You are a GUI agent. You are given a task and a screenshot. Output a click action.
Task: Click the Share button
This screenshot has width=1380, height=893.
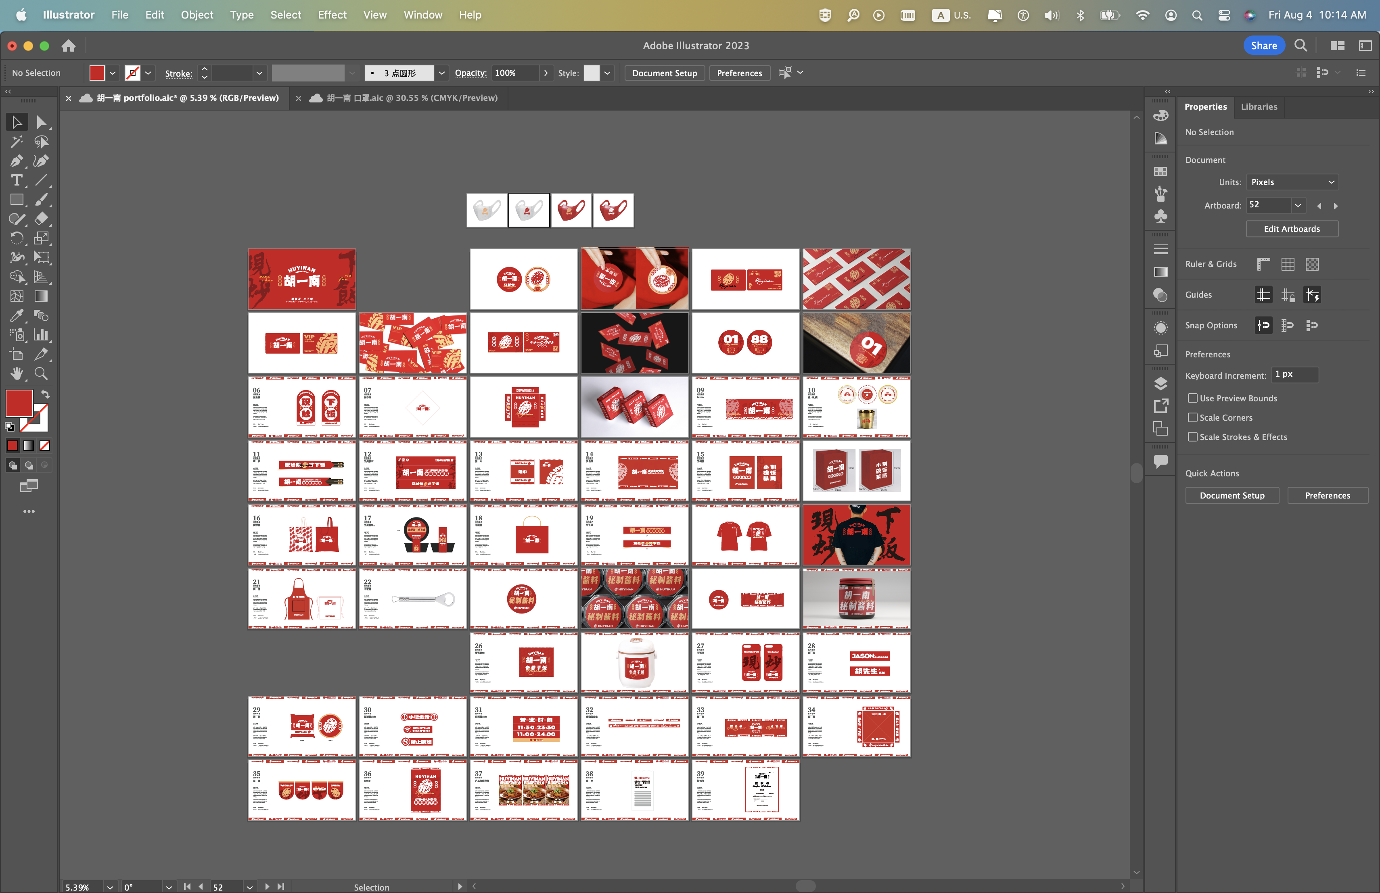point(1263,46)
